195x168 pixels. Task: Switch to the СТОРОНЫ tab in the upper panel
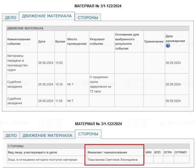click(88, 17)
